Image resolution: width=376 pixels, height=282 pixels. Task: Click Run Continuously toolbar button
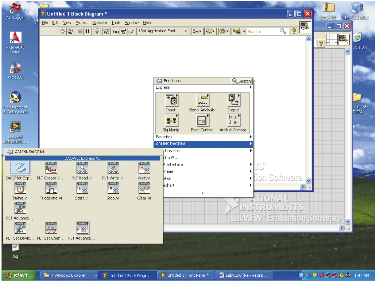(70, 32)
